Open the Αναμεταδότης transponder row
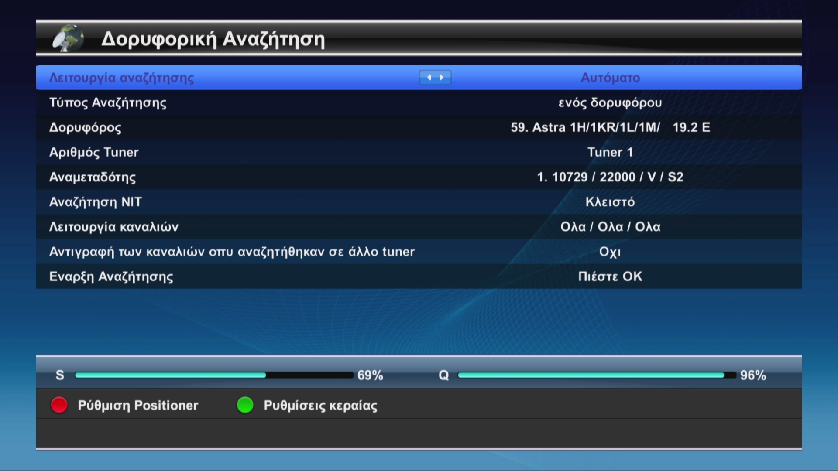The width and height of the screenshot is (838, 471). 419,177
